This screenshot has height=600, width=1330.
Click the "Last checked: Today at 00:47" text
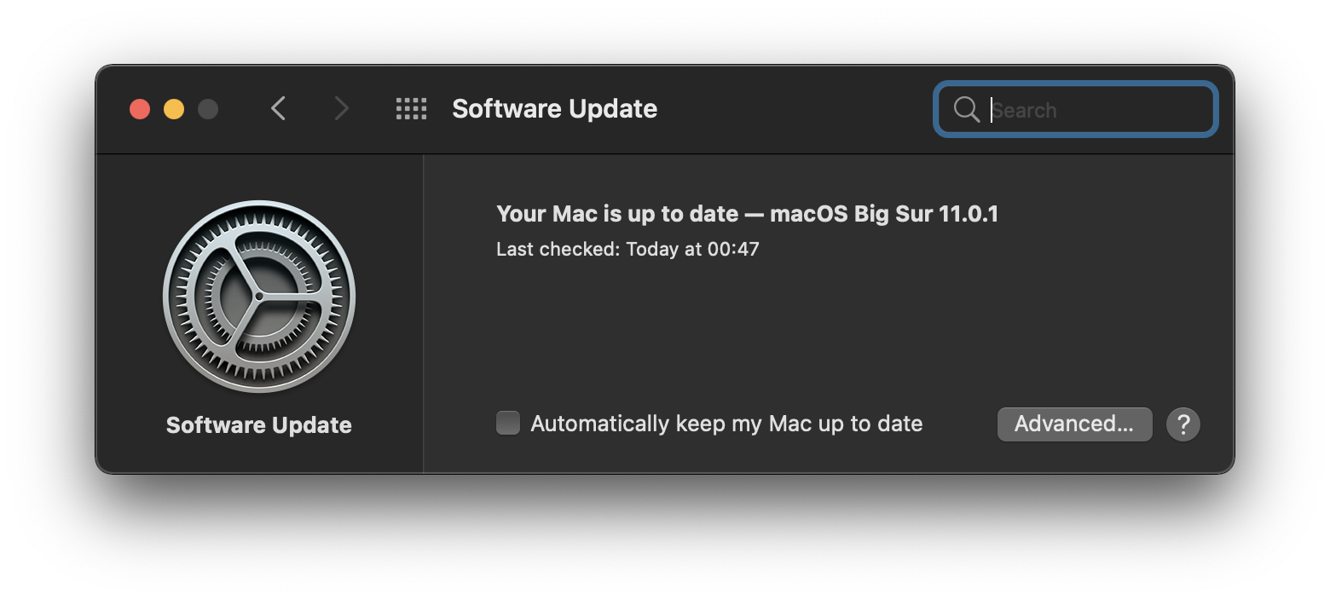tap(627, 249)
